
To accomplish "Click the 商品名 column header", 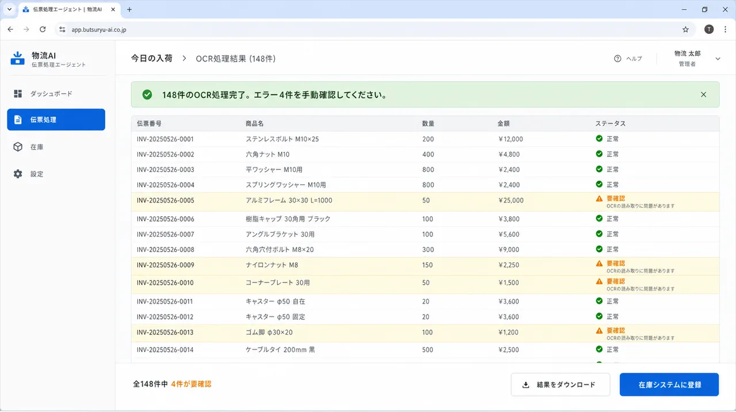I will [x=255, y=123].
